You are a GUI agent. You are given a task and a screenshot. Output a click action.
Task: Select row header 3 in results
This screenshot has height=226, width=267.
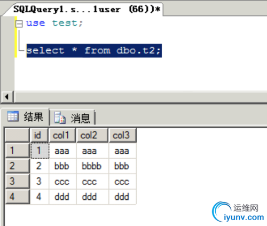coord(18,181)
